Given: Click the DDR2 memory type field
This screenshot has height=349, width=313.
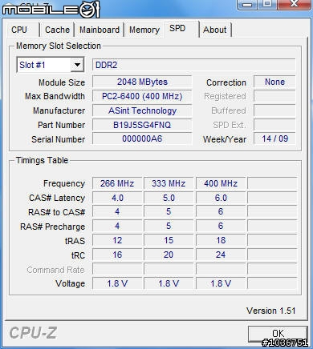Looking at the screenshot, I should (x=194, y=65).
